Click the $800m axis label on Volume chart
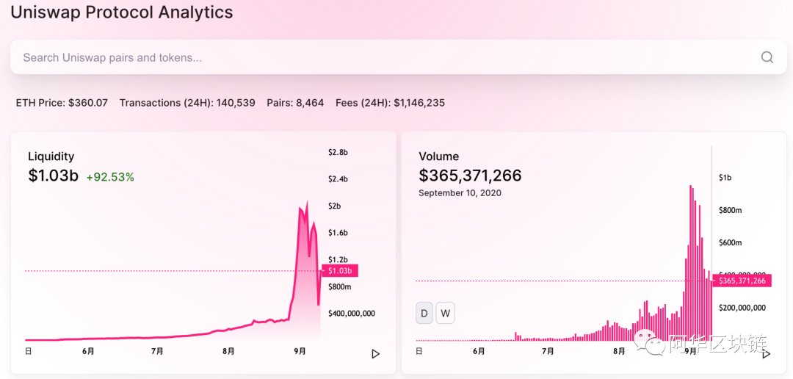793x379 pixels. pos(731,210)
